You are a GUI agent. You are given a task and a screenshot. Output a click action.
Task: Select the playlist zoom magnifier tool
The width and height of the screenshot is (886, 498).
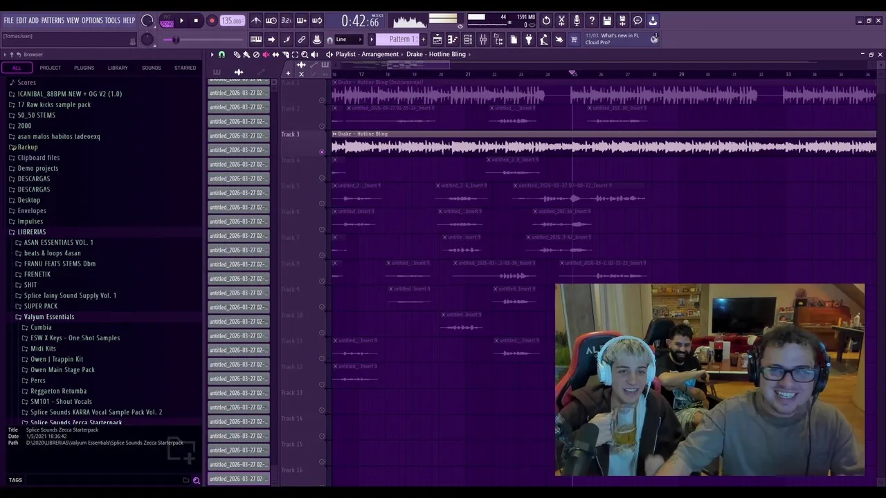[305, 55]
